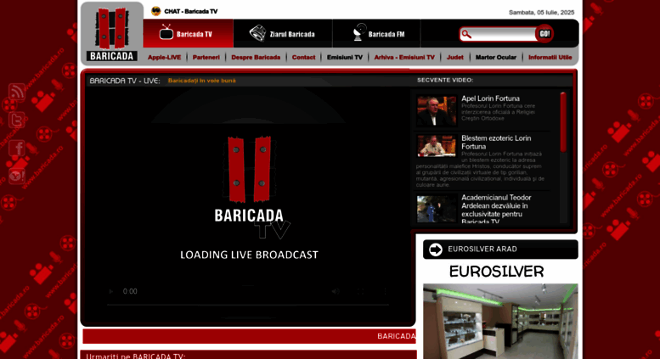Hit the red GO! search button
The image size is (660, 359).
click(544, 34)
